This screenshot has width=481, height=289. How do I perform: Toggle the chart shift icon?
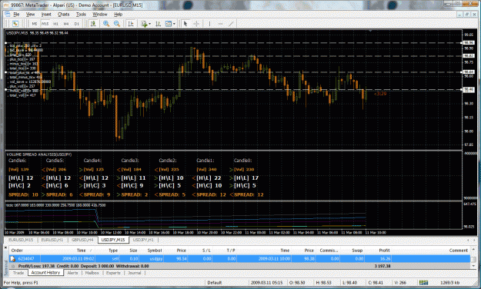(131, 24)
